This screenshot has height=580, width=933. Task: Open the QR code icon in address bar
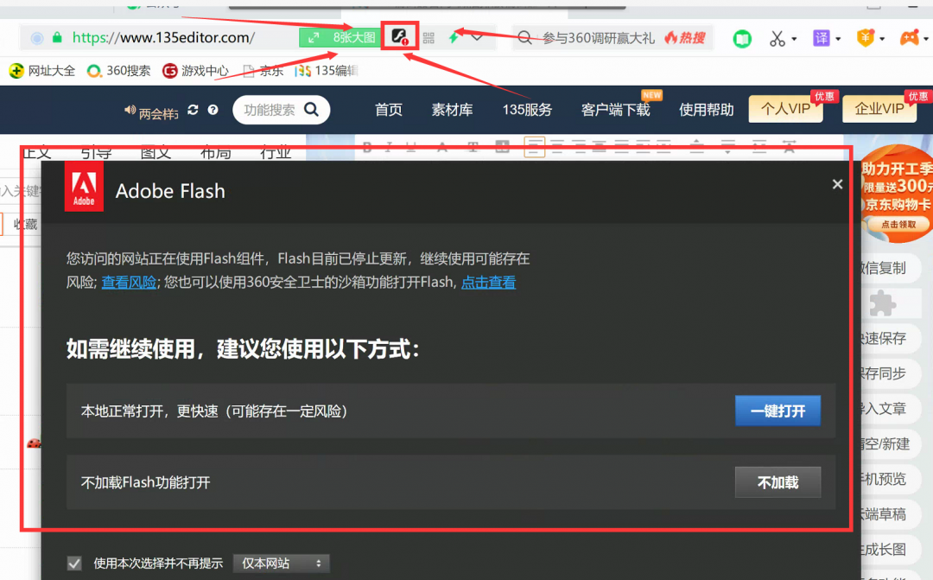(428, 38)
